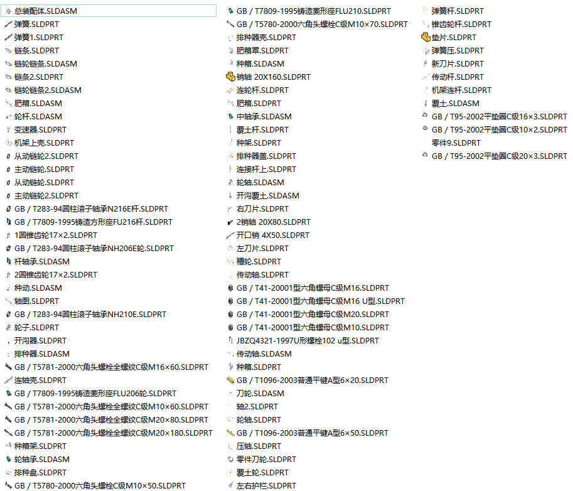Viewport: 573px width, 491px height.
Task: Select file 排种器.SLDASM
Action: [41, 354]
